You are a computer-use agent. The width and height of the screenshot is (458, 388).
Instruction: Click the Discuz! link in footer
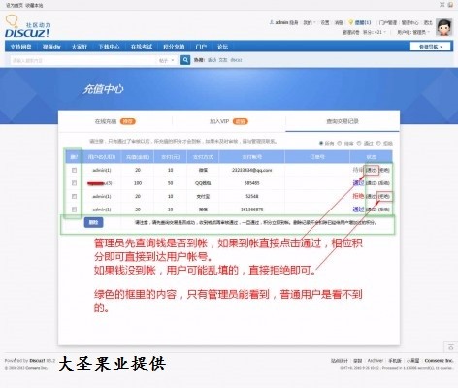tap(37, 360)
